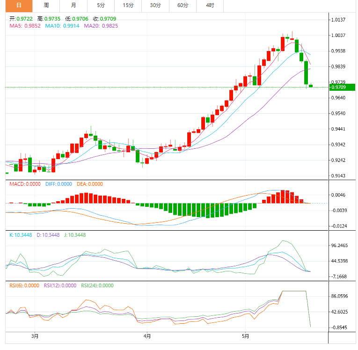Click the 高:0.9735 high price
Screen dimensions: 358x350
tap(49, 19)
